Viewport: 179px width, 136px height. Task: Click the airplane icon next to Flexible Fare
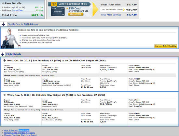click(4, 24)
